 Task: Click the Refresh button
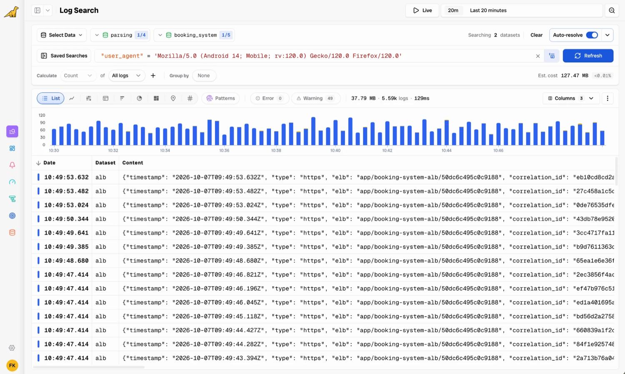(x=588, y=56)
